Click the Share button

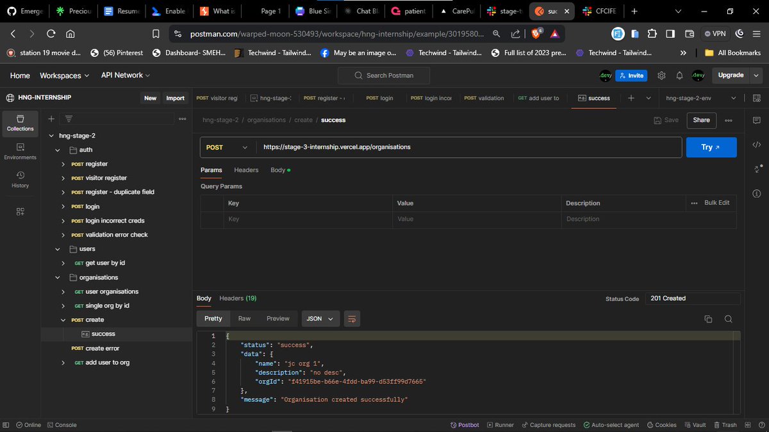coord(701,120)
